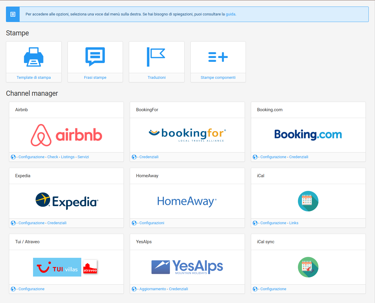Click the TUI villas logo
This screenshot has height=303, width=375.
[57, 267]
